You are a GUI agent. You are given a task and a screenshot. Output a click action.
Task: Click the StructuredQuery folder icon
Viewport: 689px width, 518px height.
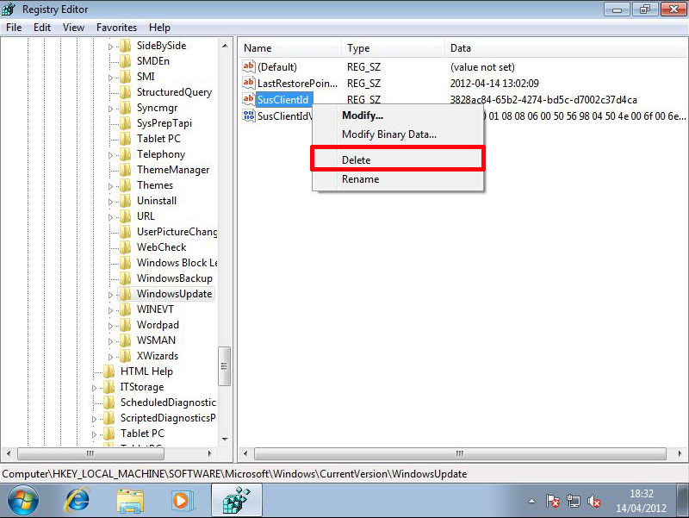click(126, 92)
